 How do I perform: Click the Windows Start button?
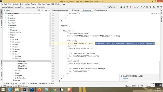3,90
